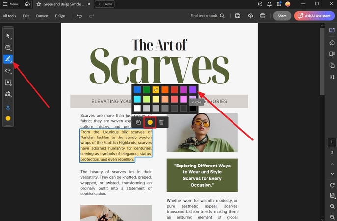
Task: Select the black color swatch
Action: (193, 108)
